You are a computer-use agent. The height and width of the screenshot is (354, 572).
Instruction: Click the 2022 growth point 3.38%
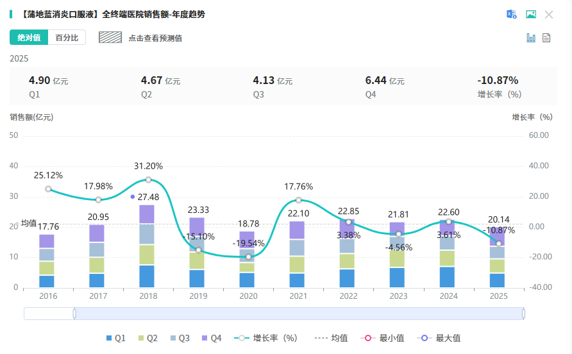point(348,222)
